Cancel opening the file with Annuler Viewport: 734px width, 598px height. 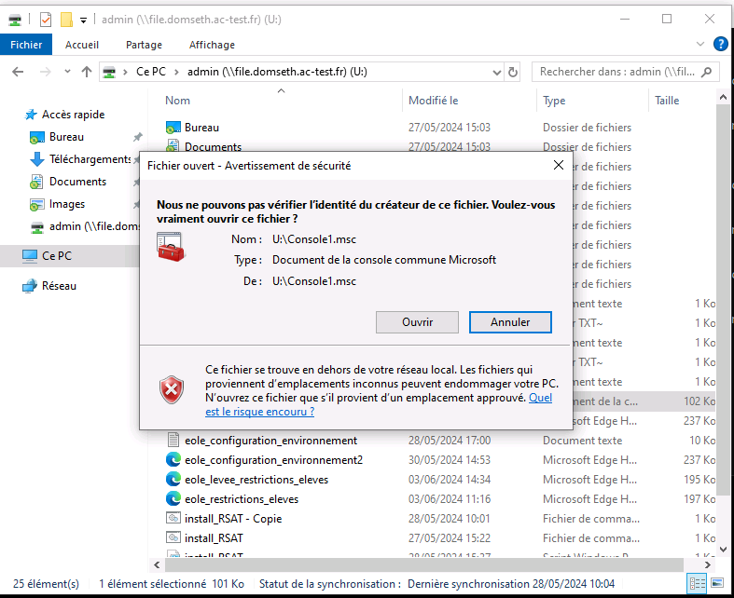pos(509,322)
